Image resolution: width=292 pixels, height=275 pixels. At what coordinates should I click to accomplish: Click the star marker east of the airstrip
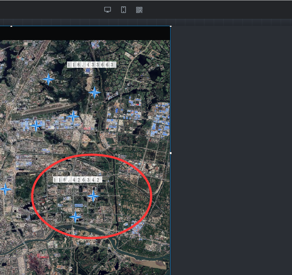click(x=73, y=116)
